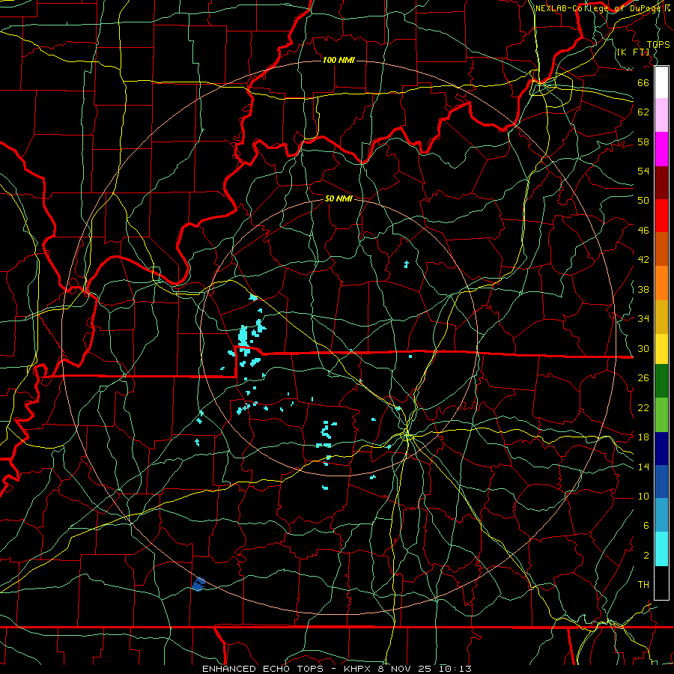Select the navy blue legend swatch
The width and height of the screenshot is (674, 674).
661,449
